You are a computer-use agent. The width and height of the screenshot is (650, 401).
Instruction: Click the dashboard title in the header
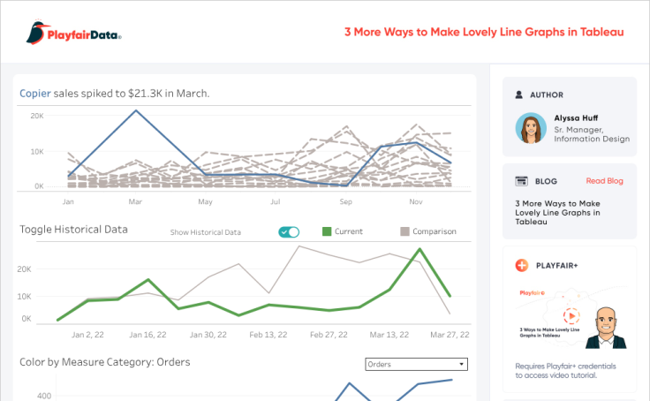click(x=484, y=32)
